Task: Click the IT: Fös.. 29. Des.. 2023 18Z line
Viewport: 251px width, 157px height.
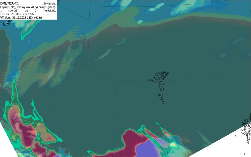Action: pyautogui.click(x=17, y=14)
